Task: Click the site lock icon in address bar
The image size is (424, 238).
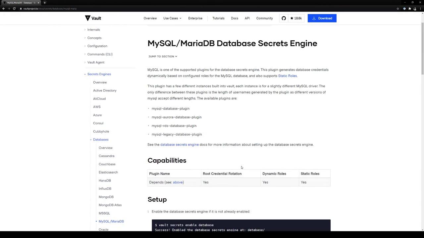Action: tap(21, 9)
